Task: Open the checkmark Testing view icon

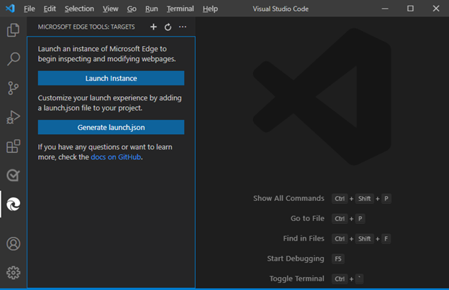Action: [13, 175]
